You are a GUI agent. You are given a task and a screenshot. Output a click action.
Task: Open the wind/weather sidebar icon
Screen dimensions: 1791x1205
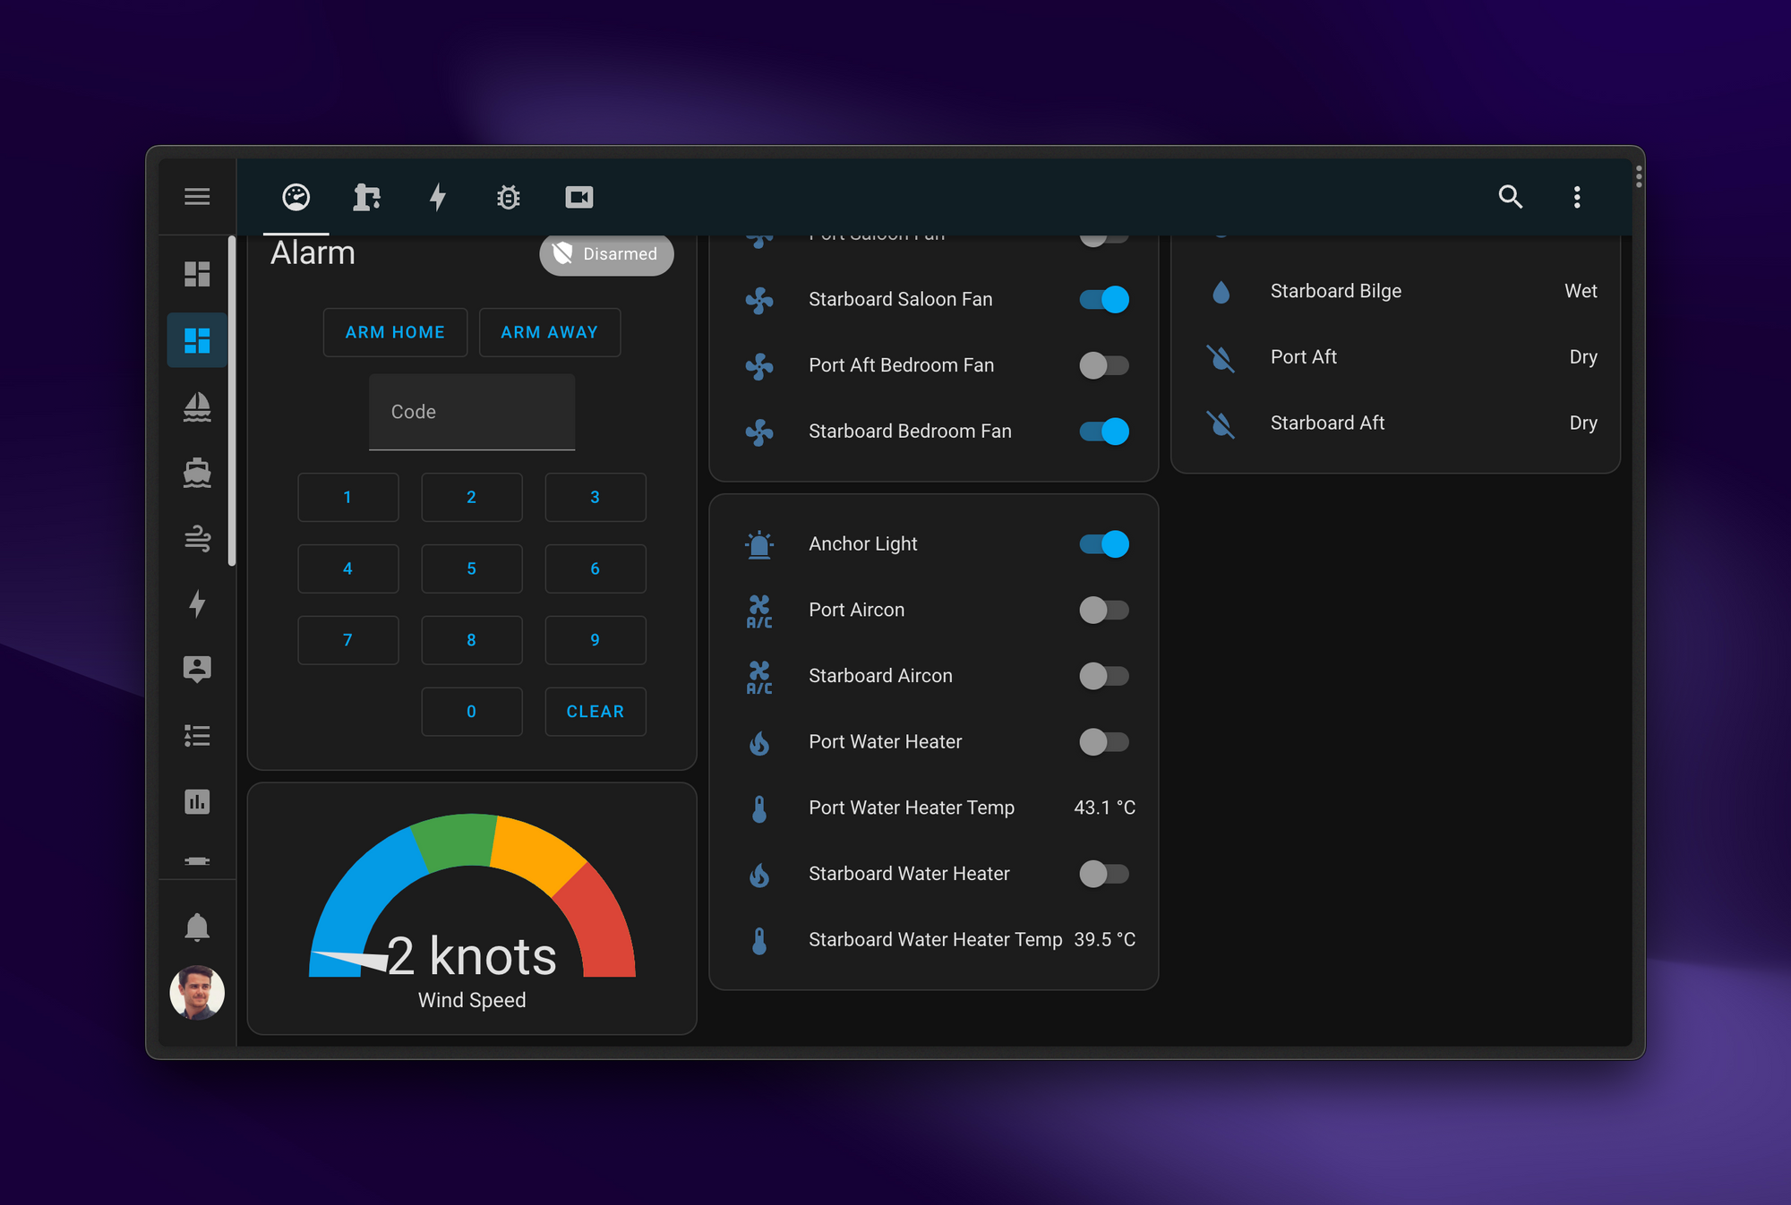(196, 536)
